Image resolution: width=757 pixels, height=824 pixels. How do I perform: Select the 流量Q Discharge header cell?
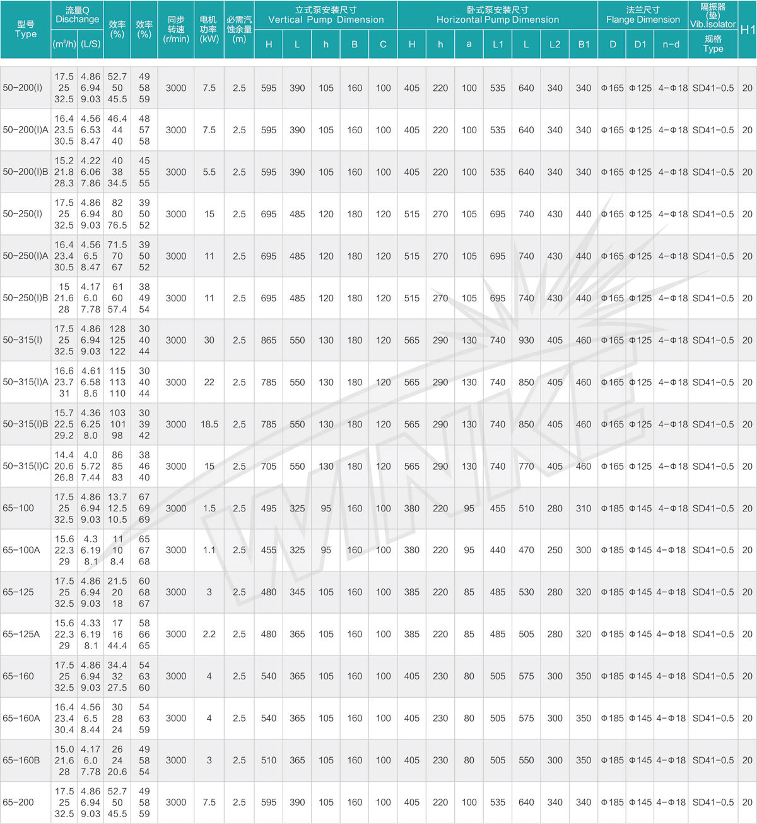[77, 15]
